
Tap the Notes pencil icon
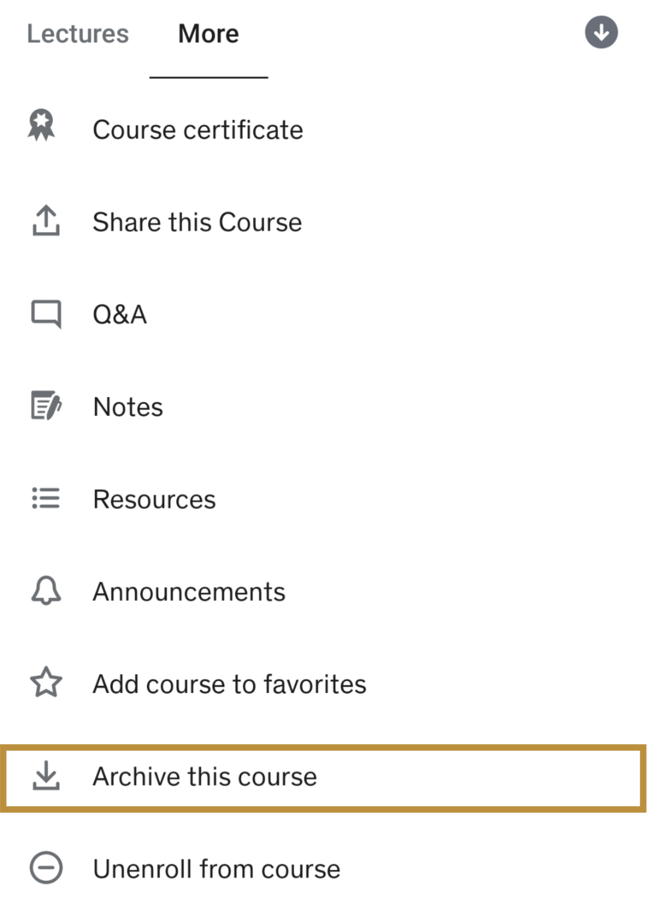coord(46,405)
